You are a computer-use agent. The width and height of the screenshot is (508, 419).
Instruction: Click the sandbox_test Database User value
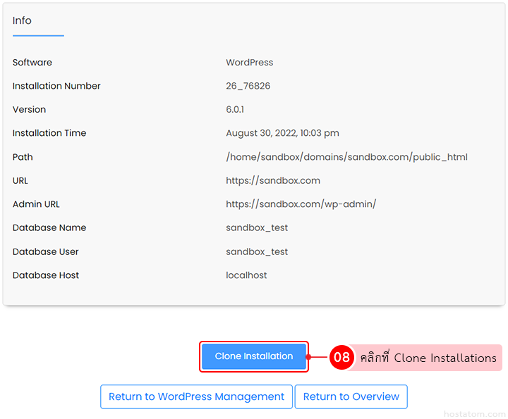[x=257, y=252]
